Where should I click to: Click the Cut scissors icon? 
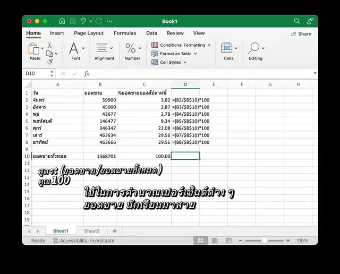[49, 45]
